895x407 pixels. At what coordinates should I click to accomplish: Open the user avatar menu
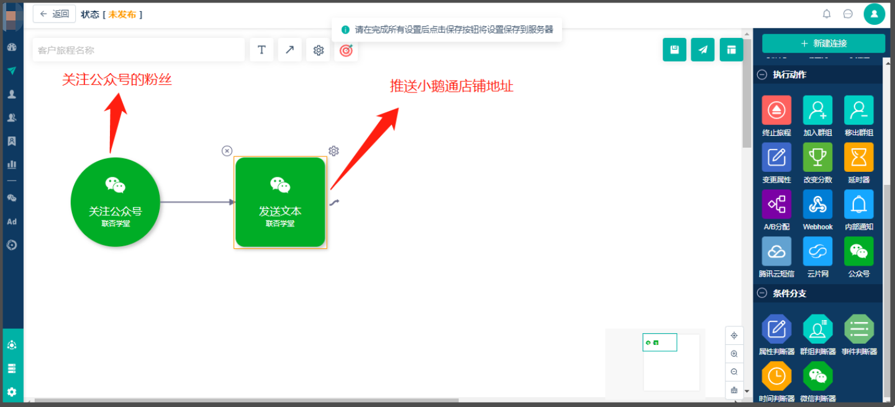[874, 14]
